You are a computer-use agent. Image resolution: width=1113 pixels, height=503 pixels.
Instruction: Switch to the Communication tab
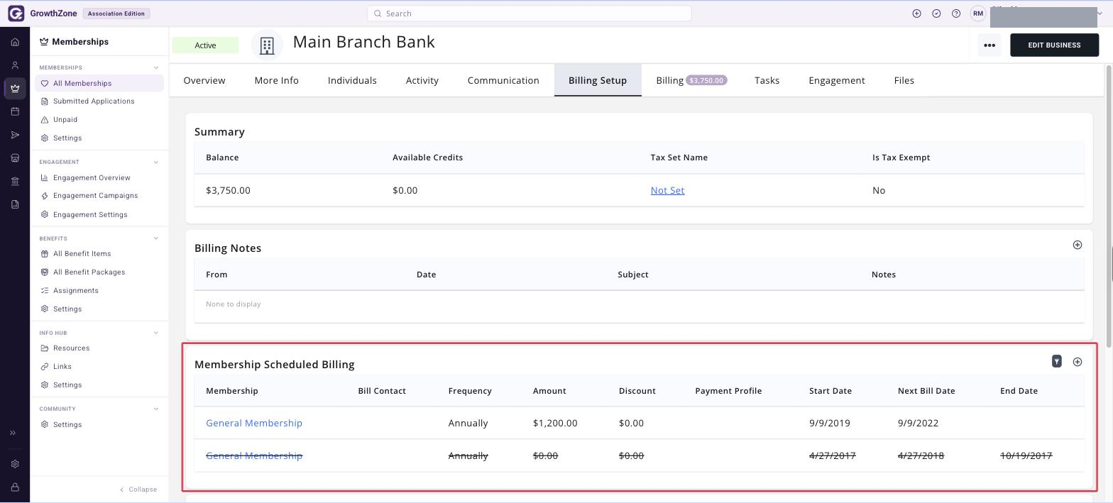[503, 80]
